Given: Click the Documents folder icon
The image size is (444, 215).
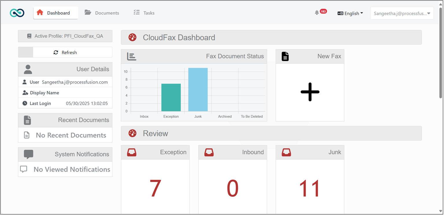Looking at the screenshot, I should (88, 12).
